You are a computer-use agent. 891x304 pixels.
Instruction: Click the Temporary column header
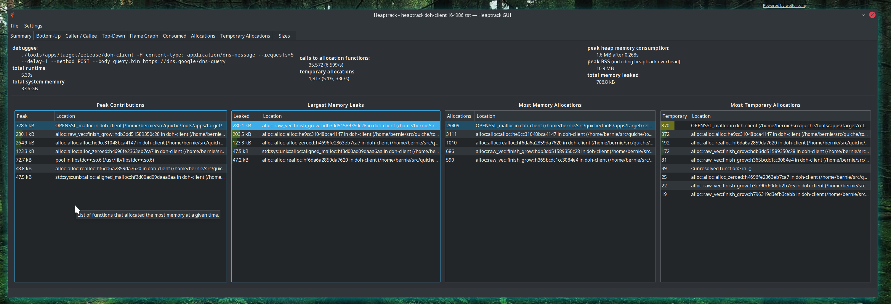coord(674,116)
